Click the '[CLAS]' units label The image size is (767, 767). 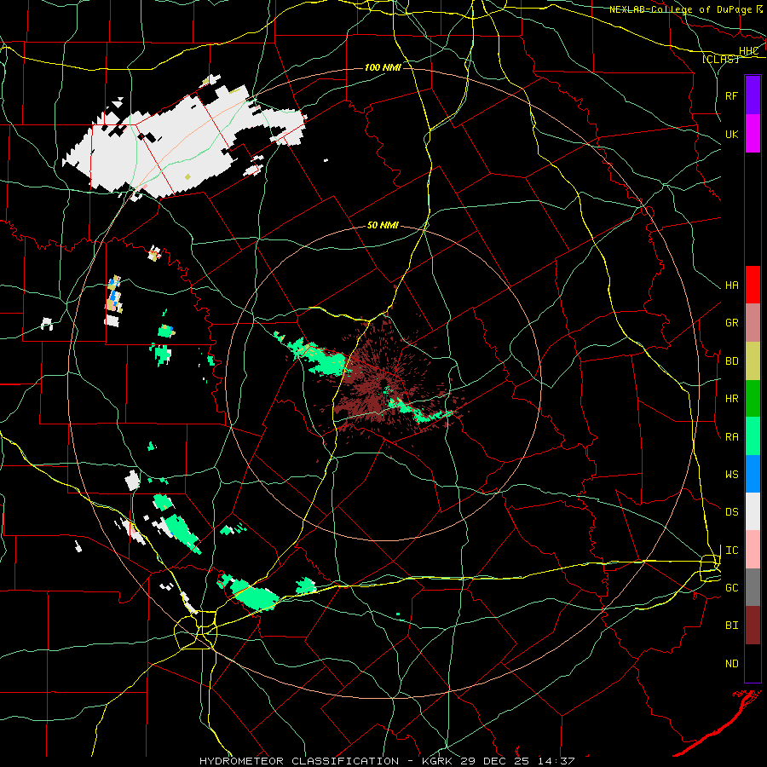coord(720,59)
